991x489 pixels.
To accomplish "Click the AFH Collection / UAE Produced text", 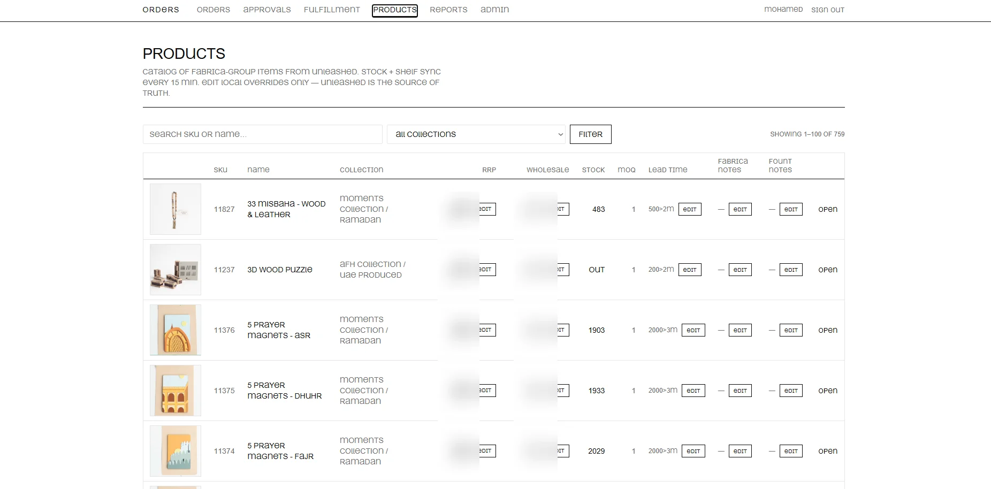I will (372, 270).
